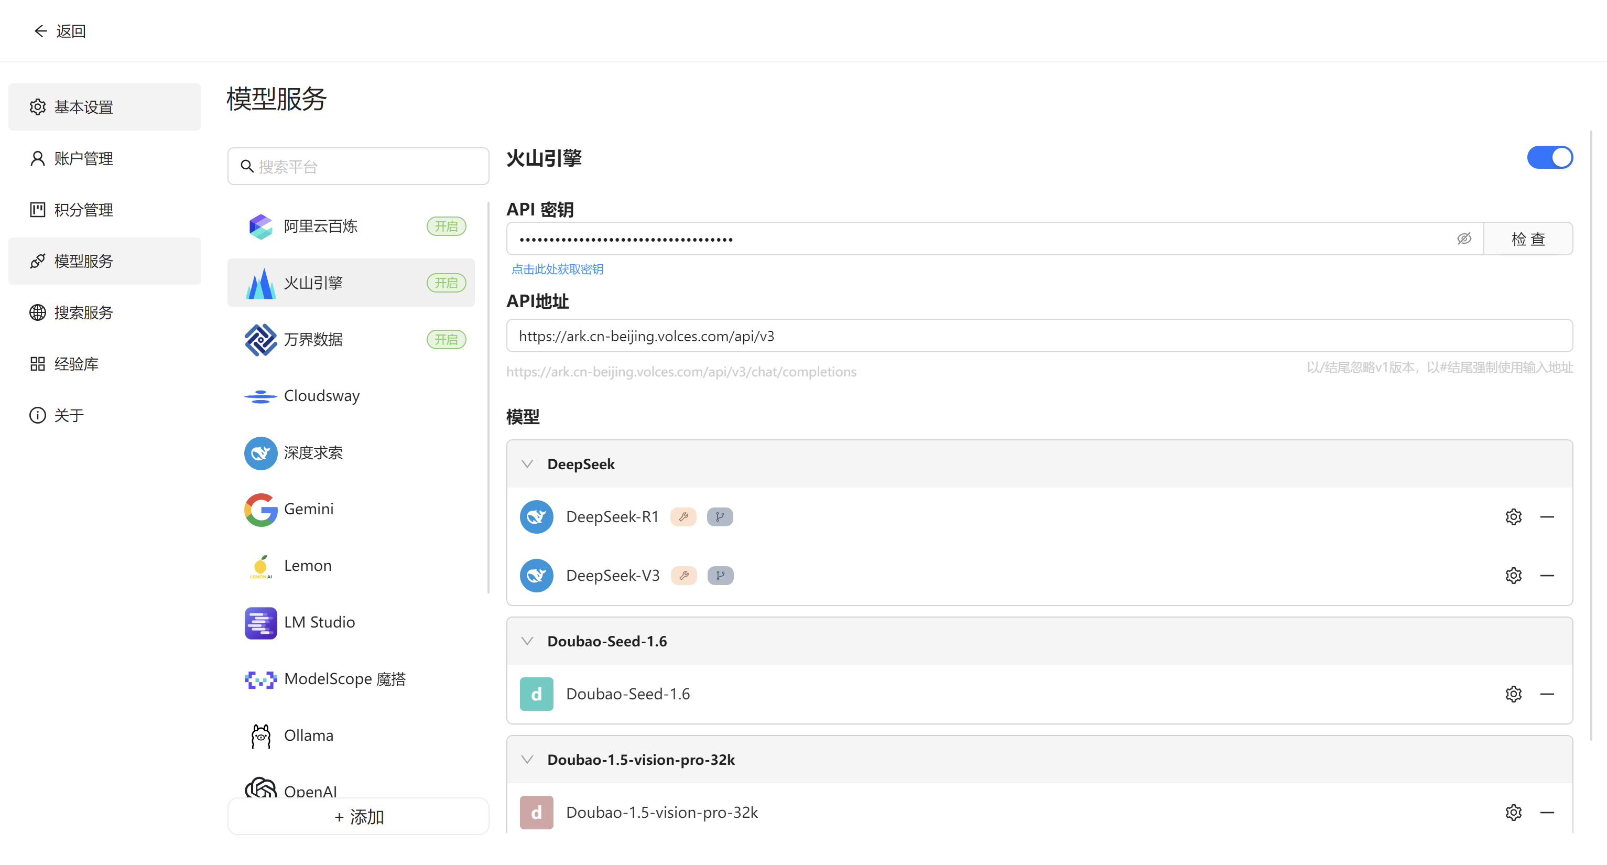
Task: Click the Gemini Google icon
Action: tap(261, 509)
